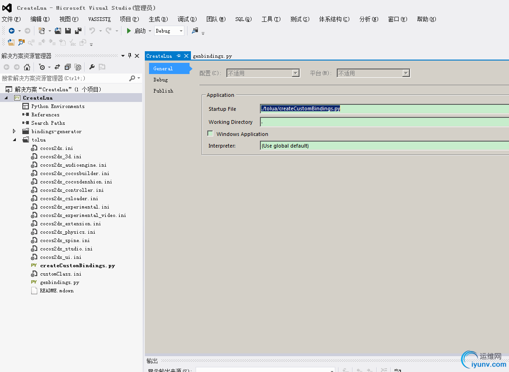Switch to the genbindings.py tab
509x372 pixels.
pos(212,56)
